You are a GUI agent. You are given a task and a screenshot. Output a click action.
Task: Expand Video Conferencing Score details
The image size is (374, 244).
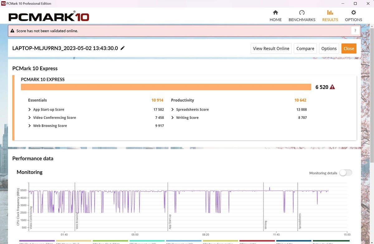point(30,117)
